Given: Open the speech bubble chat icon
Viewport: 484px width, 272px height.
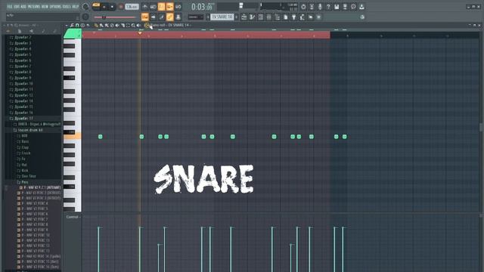Looking at the screenshot, I should click(353, 7).
